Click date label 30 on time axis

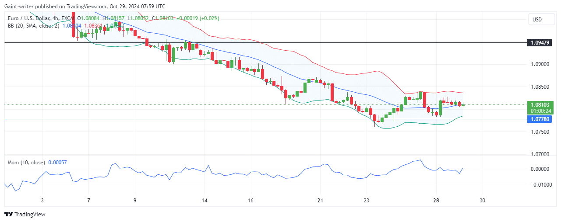[482, 201]
